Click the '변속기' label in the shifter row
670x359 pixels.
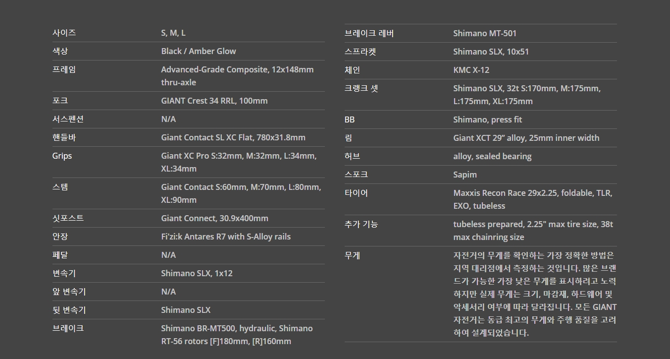tap(64, 273)
